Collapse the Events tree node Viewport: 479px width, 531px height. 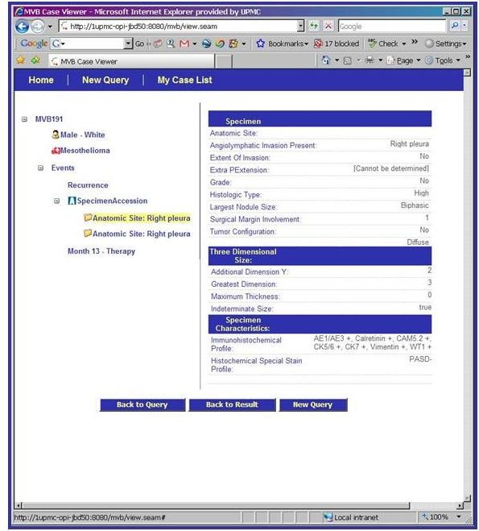pyautogui.click(x=40, y=168)
